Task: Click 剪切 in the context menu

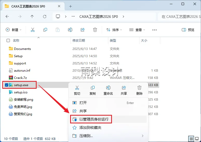Action: pyautogui.click(x=77, y=90)
